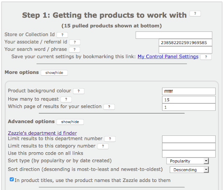Click help next to My Control Panel Settings

(x=206, y=57)
